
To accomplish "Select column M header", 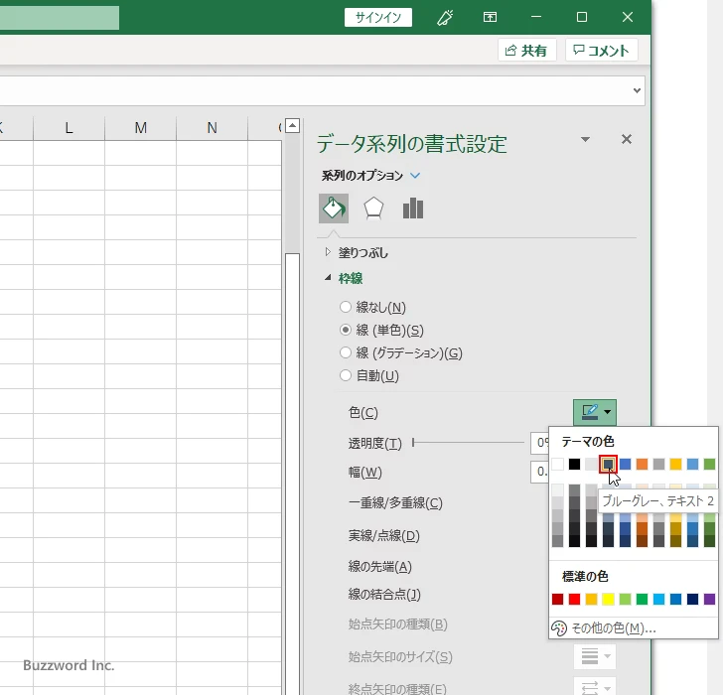I will pyautogui.click(x=141, y=128).
